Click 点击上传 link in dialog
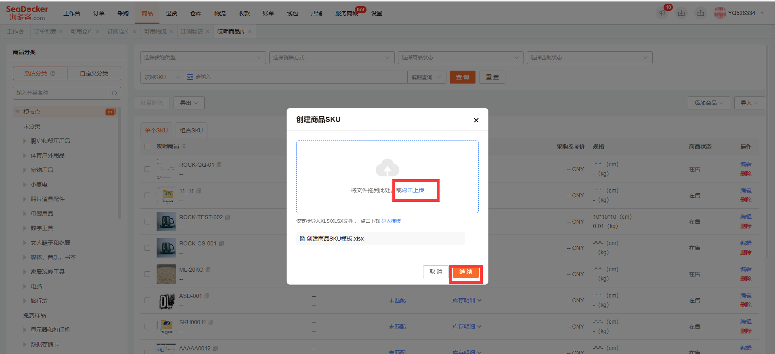775x354 pixels. tap(413, 190)
